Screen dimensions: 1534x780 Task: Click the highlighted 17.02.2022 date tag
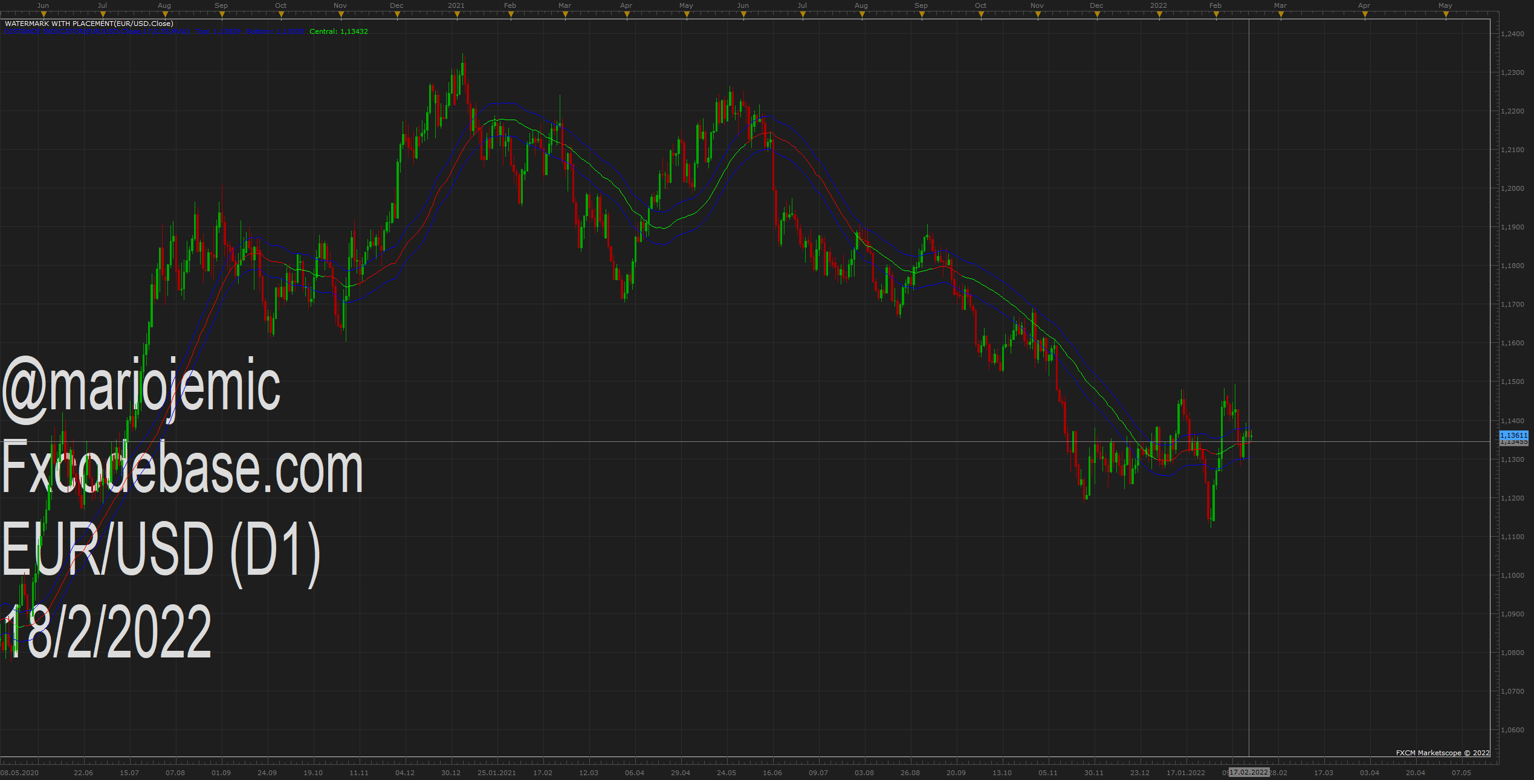pos(1249,773)
